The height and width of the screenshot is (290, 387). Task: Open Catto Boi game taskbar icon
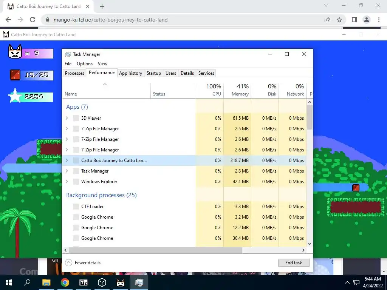121,282
